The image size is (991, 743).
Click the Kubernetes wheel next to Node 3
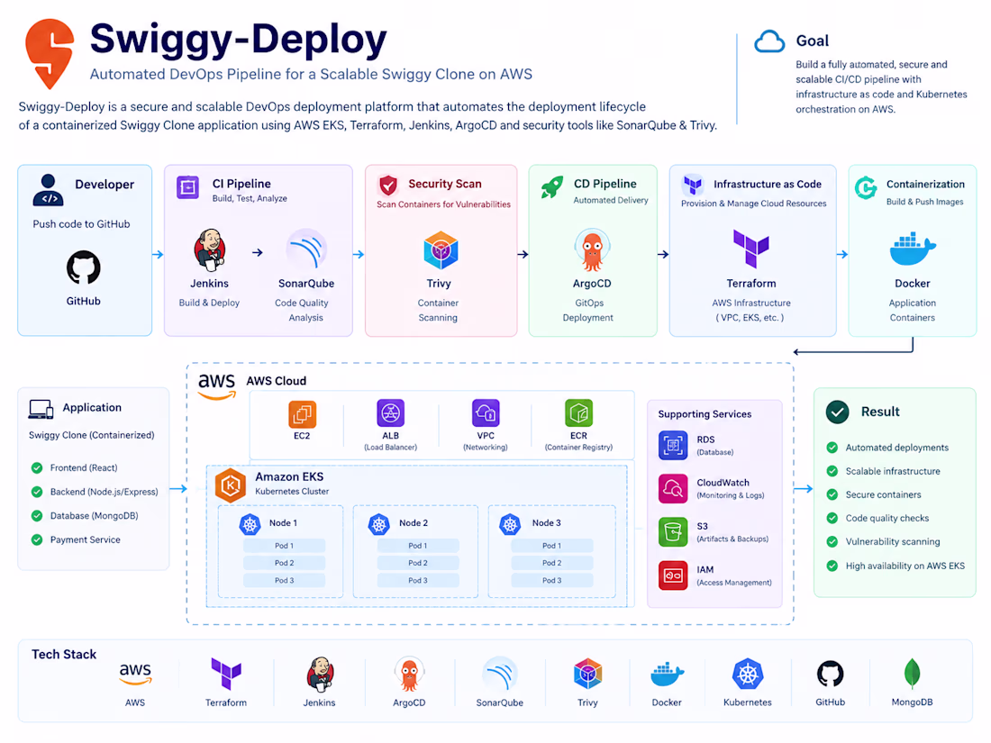pos(510,524)
